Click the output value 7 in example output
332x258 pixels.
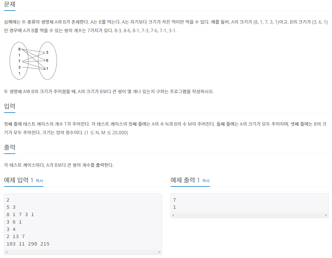[175, 200]
